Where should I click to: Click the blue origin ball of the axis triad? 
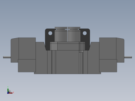pyautogui.click(x=8, y=93)
